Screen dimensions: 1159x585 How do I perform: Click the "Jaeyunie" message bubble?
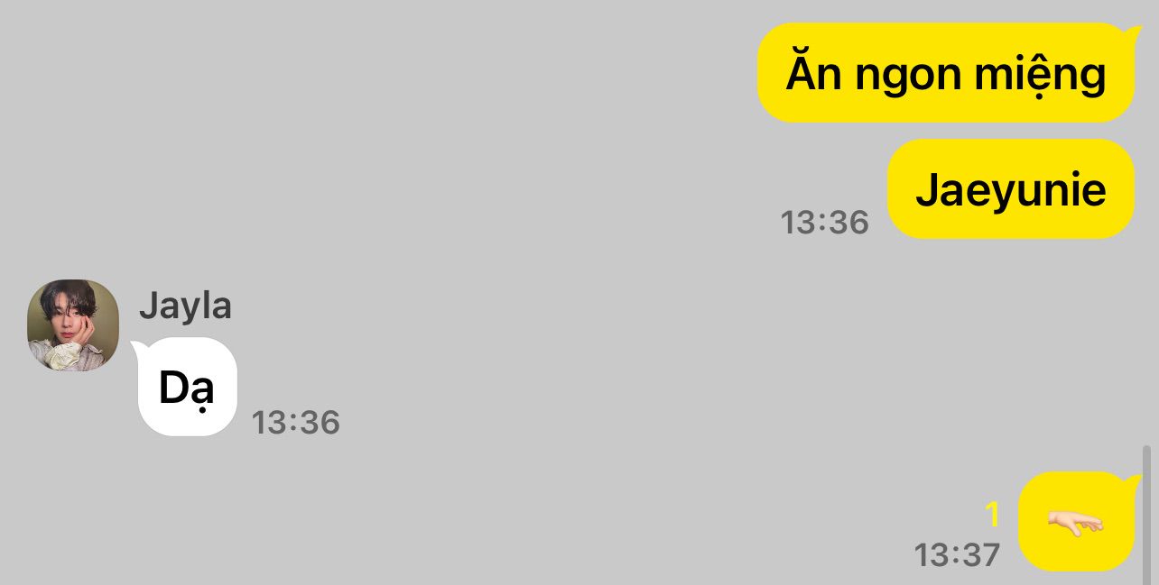(x=1010, y=189)
